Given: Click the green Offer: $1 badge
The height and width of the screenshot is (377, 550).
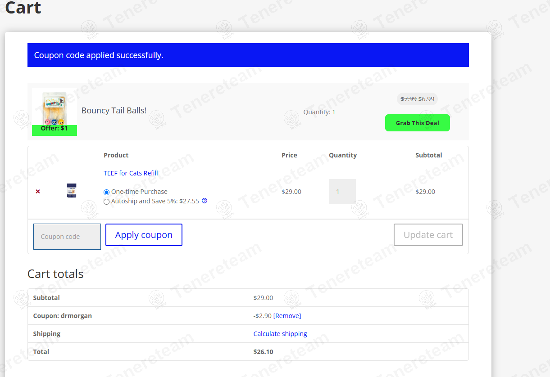Looking at the screenshot, I should tap(55, 130).
